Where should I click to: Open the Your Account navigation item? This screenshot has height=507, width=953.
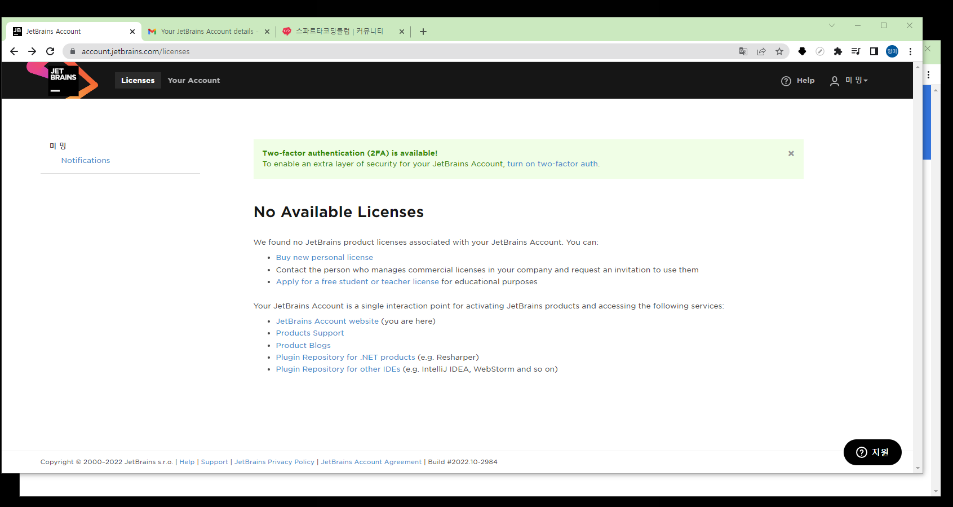coord(194,80)
